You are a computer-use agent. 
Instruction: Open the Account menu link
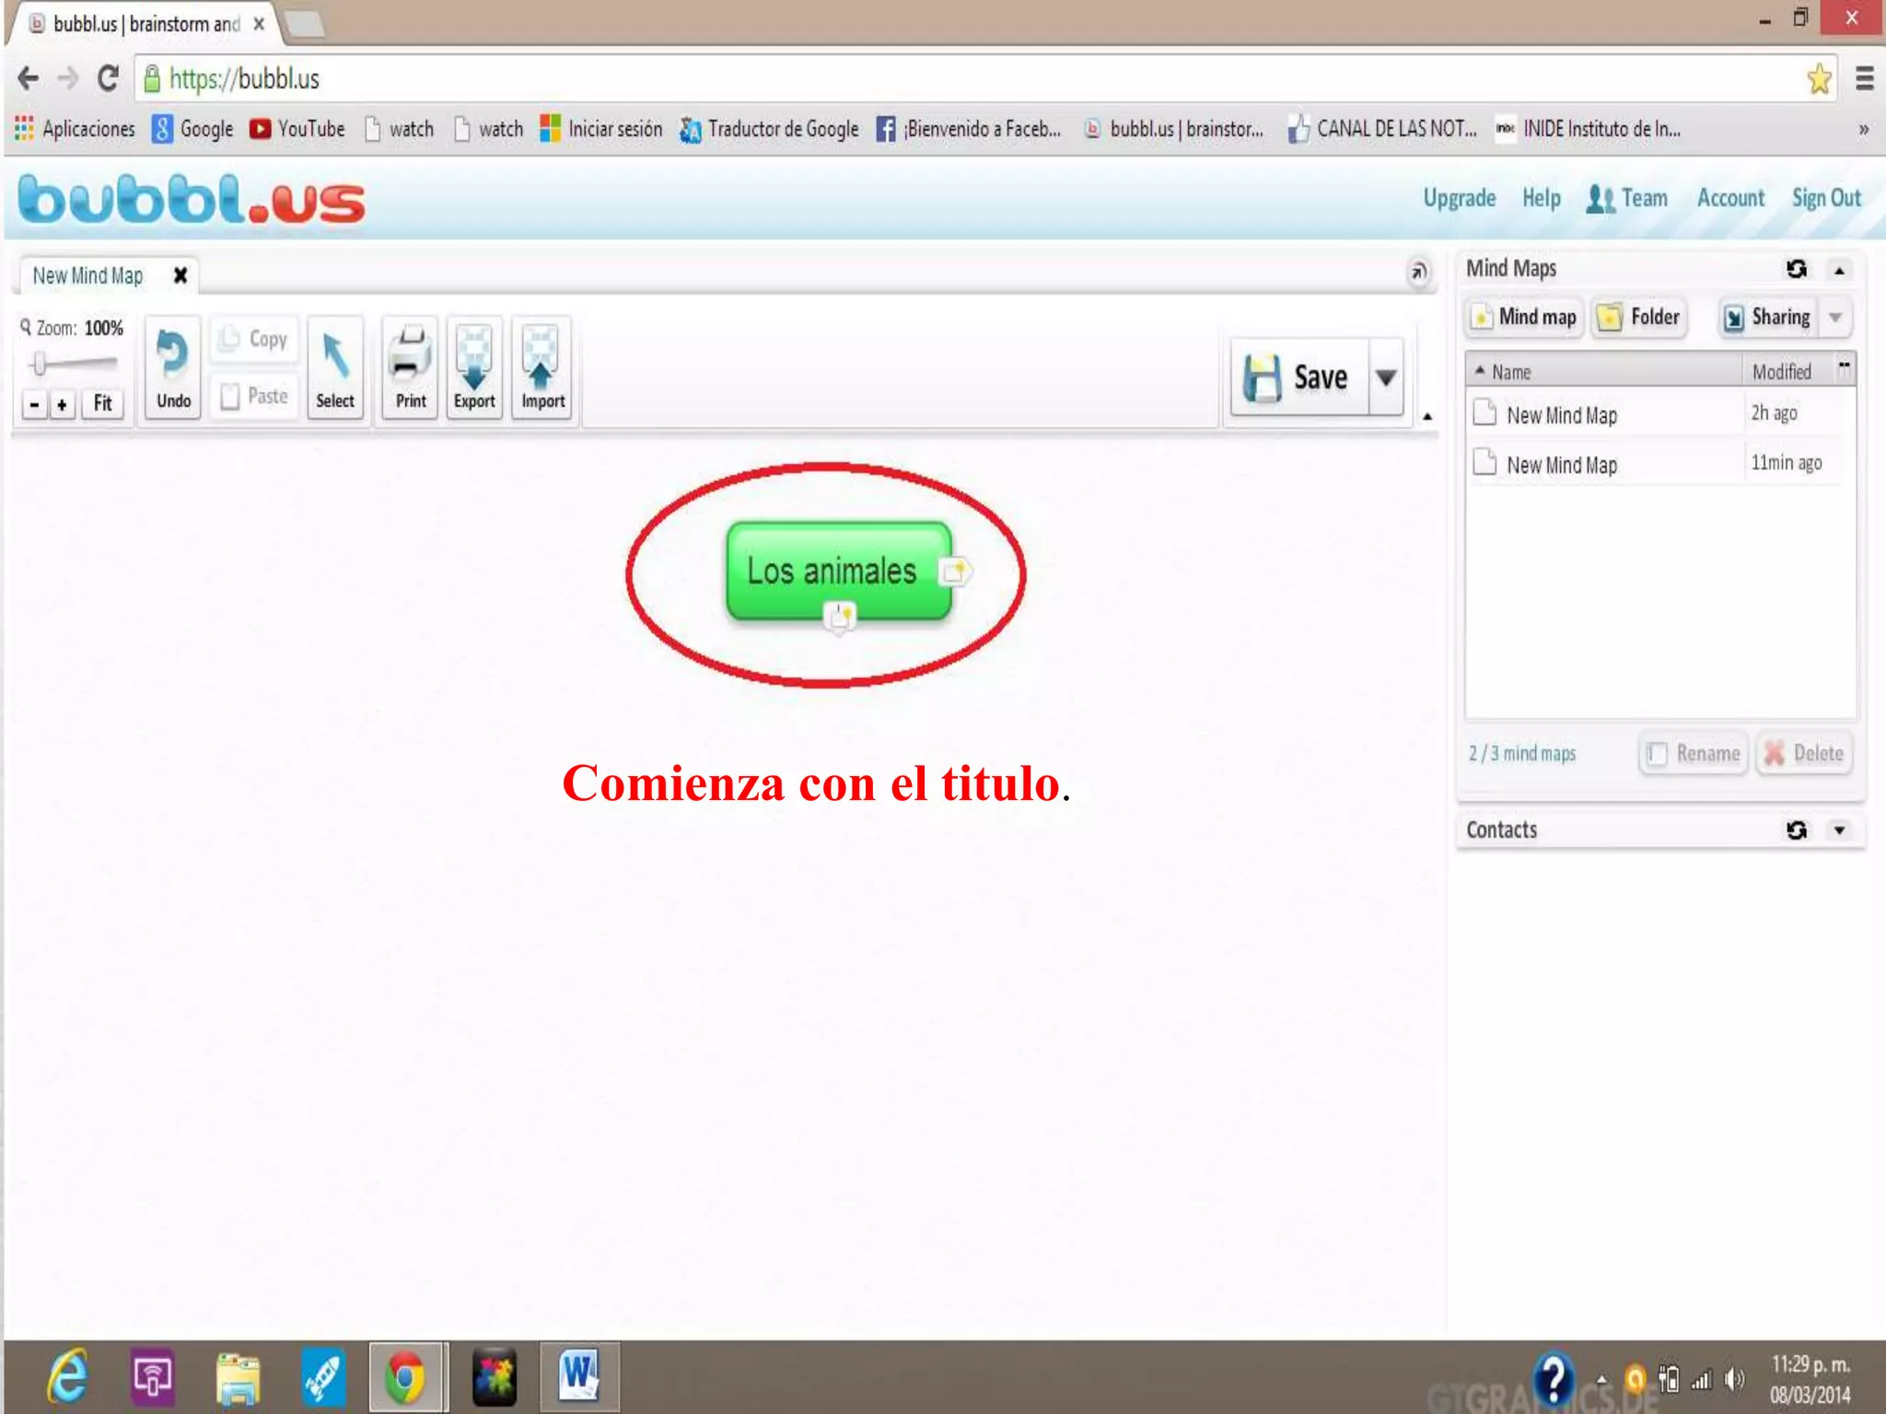(1730, 198)
